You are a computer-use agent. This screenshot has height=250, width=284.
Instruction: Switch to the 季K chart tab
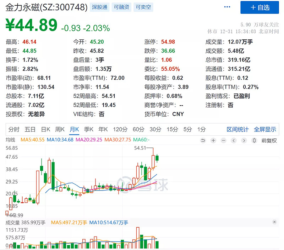[88, 129]
